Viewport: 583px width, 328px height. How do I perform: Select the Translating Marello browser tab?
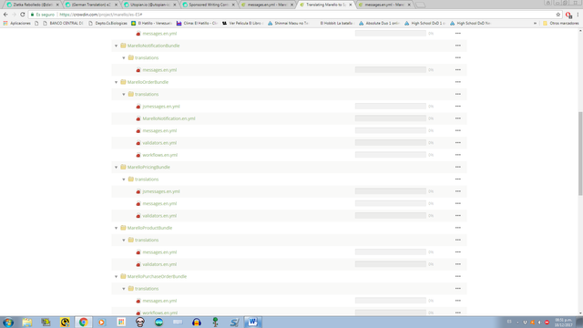[326, 5]
